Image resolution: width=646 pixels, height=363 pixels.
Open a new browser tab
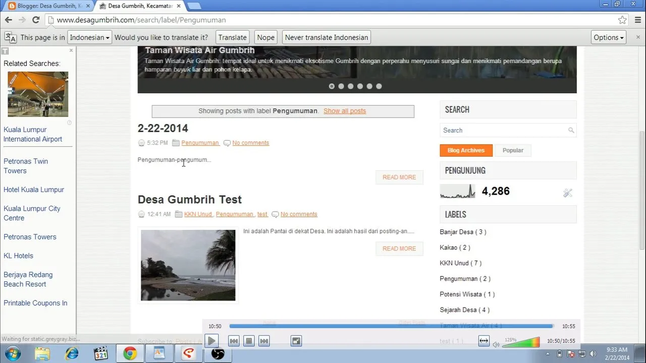[194, 6]
